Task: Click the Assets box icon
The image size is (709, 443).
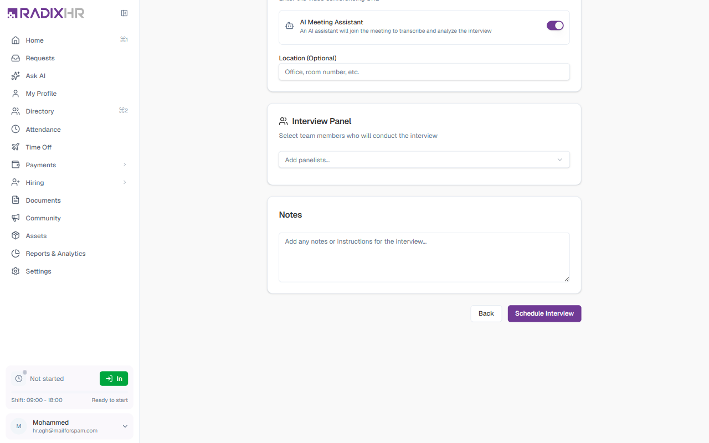Action: 16,236
